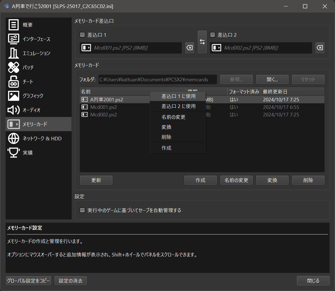Click the 設定の消去 button

pyautogui.click(x=71, y=281)
